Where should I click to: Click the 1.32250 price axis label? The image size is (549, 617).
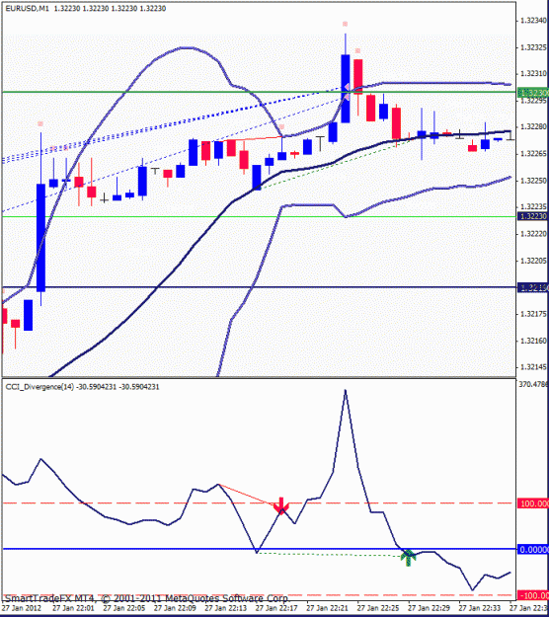click(x=533, y=181)
